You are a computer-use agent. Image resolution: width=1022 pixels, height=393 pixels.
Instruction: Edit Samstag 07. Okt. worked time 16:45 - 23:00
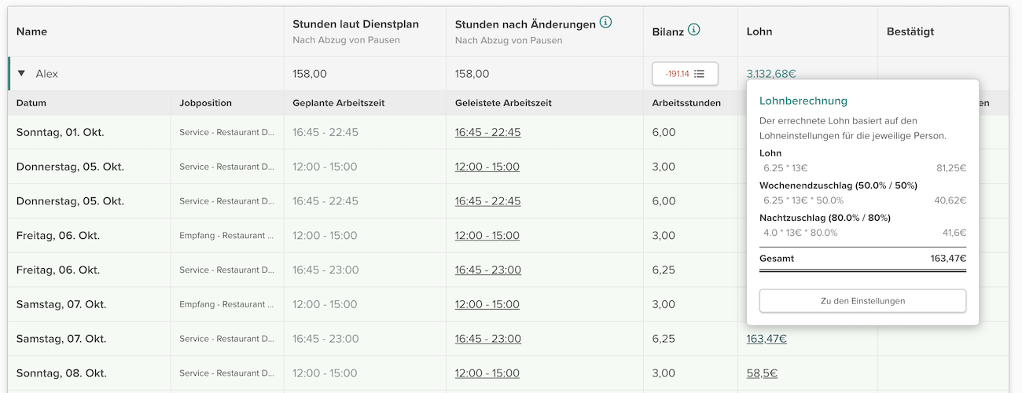[487, 339]
